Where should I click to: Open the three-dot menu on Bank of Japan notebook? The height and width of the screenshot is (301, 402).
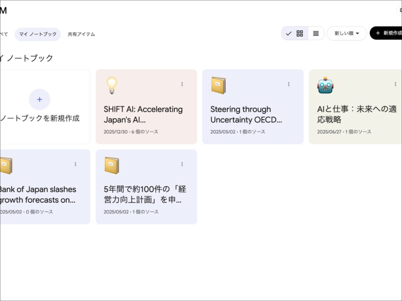coord(75,164)
